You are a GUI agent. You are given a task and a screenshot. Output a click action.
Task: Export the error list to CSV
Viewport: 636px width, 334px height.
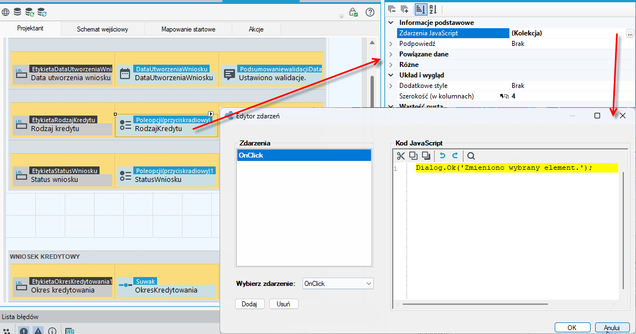69,331
